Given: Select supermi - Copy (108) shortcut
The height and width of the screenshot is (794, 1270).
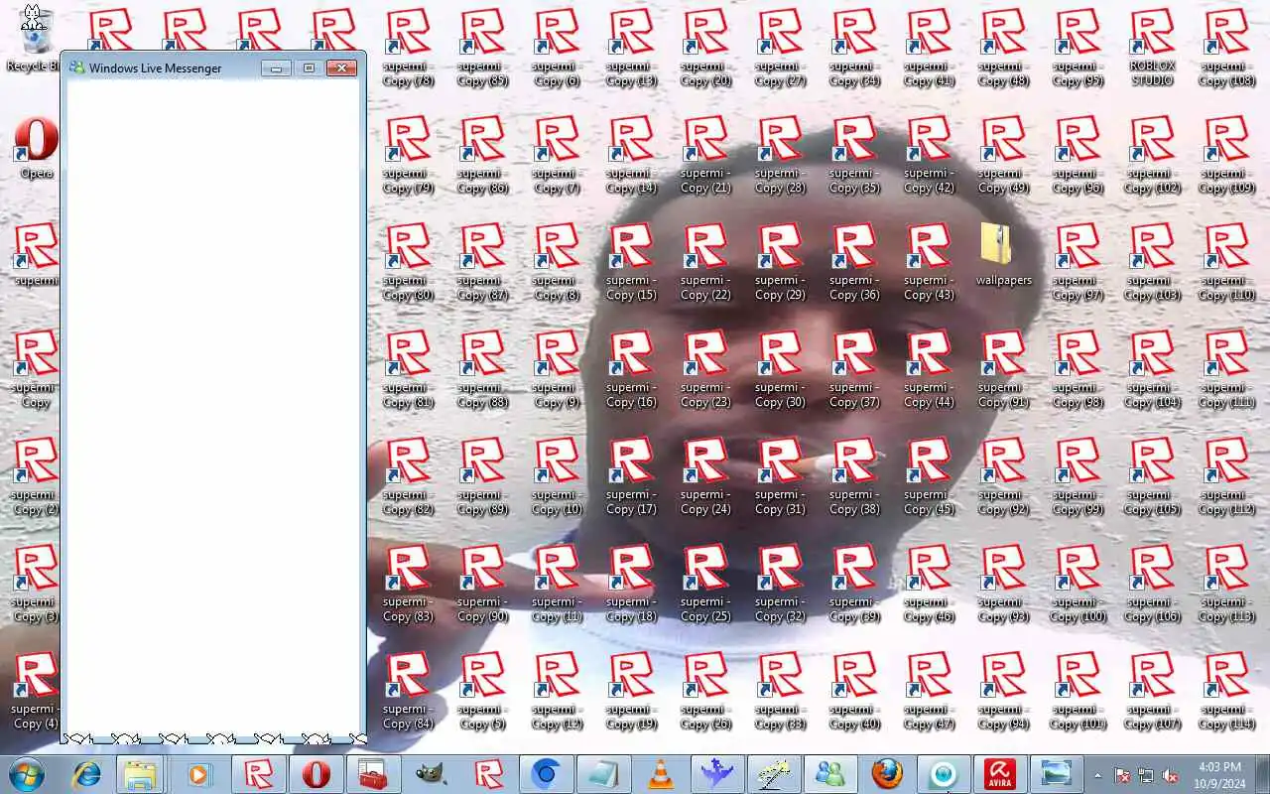Looking at the screenshot, I should point(1227,47).
